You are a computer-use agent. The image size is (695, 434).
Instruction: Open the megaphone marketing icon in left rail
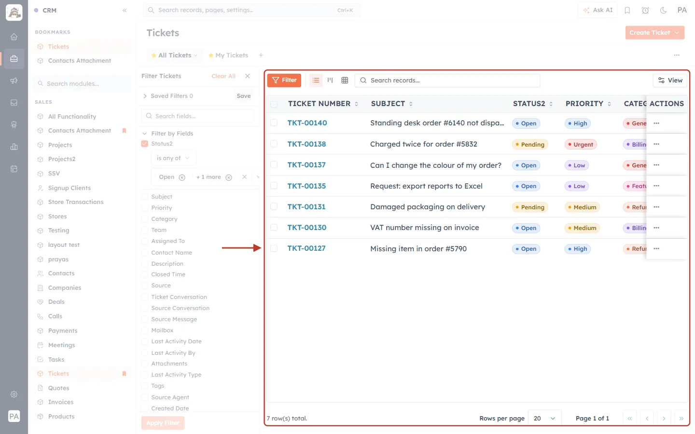pos(14,81)
